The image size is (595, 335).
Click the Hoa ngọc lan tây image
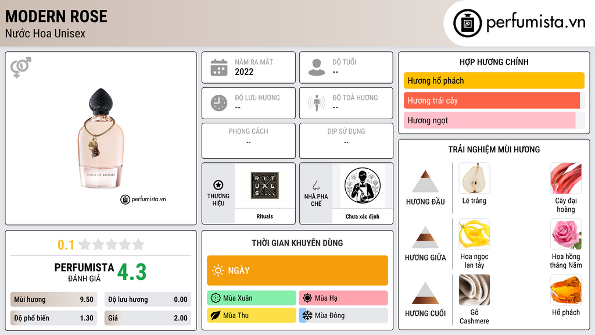[x=474, y=234]
